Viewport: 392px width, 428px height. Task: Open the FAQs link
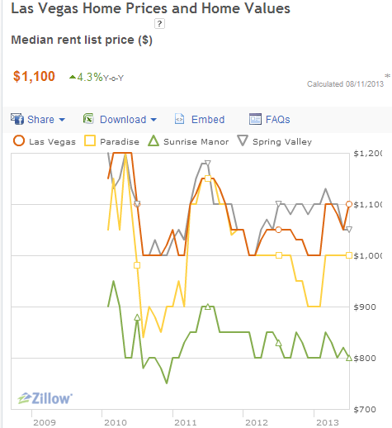point(278,120)
